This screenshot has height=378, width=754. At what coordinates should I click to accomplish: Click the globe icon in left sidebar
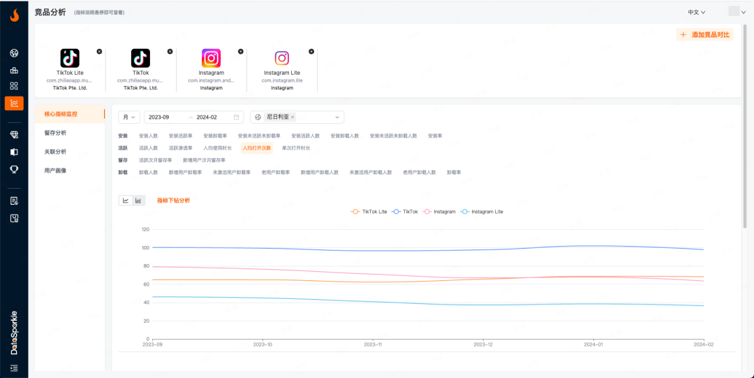(x=14, y=53)
